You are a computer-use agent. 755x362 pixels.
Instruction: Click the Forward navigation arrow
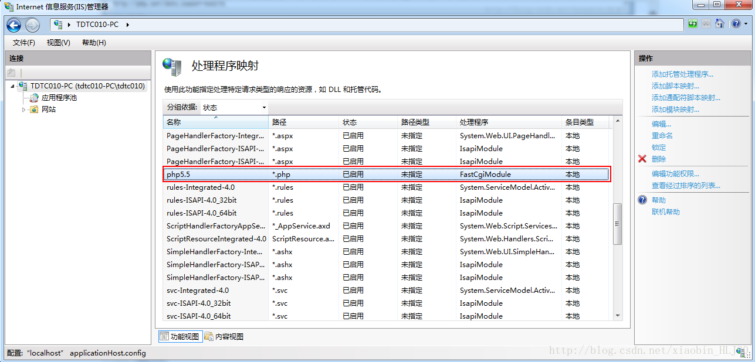point(32,25)
